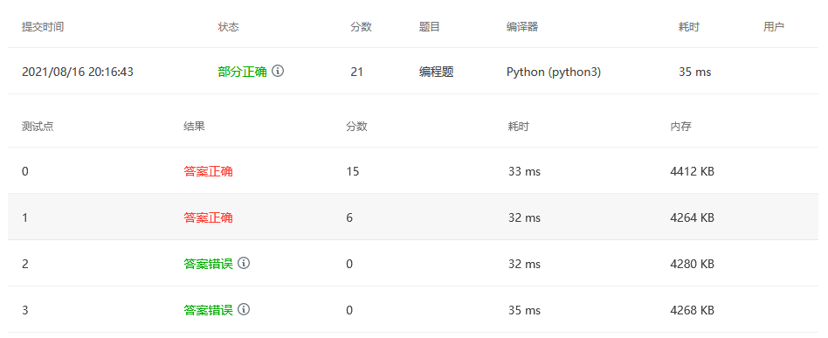This screenshot has width=828, height=338.
Task: Click the 内存 column header
Action: click(680, 127)
